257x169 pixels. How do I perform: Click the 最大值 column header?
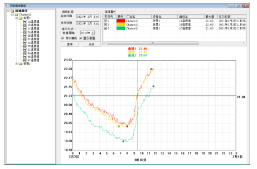pyautogui.click(x=211, y=17)
